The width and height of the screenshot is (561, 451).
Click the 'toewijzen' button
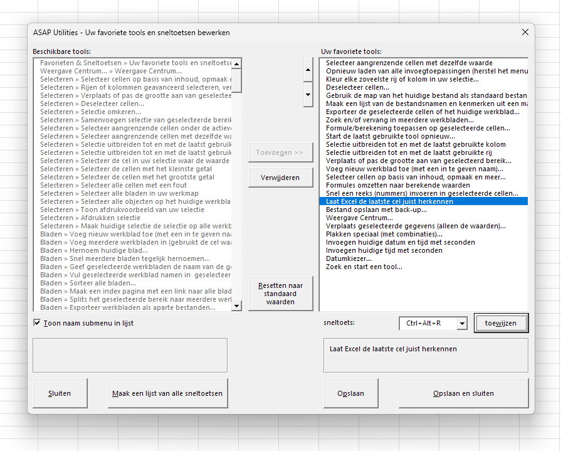click(501, 323)
